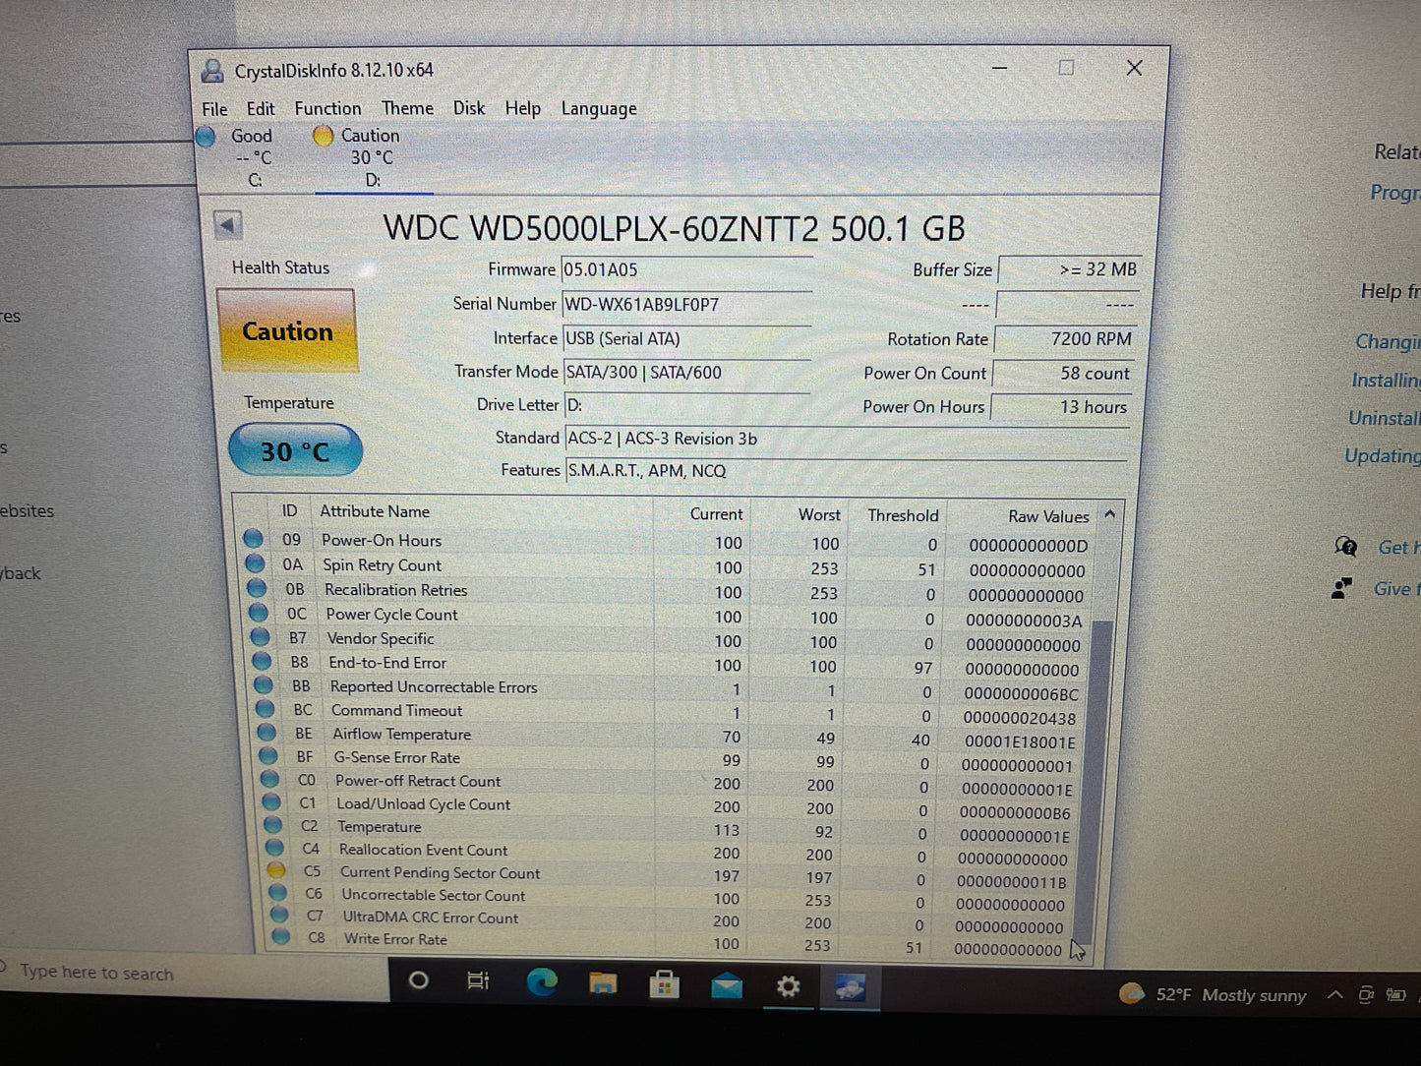1421x1066 pixels.
Task: Click status icon for Power Cycle Count row
Action: coord(259,613)
